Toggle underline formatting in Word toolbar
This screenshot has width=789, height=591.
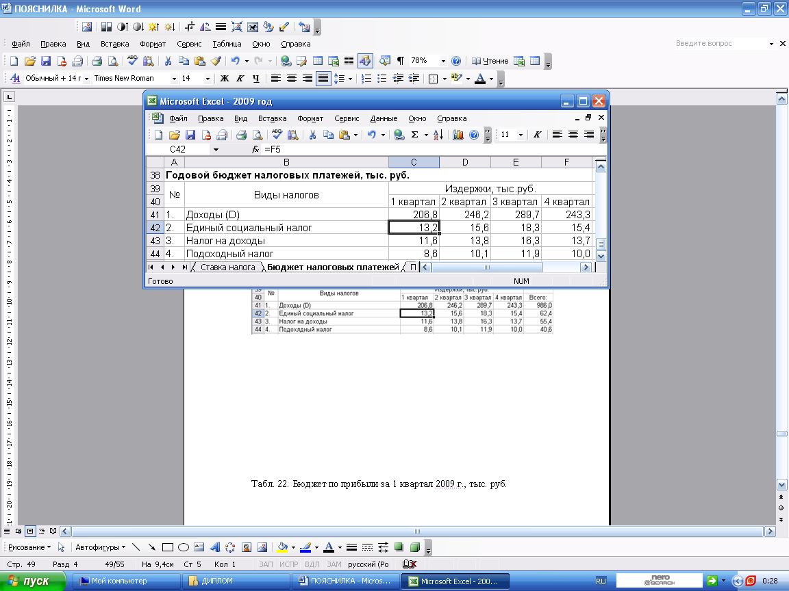point(256,79)
